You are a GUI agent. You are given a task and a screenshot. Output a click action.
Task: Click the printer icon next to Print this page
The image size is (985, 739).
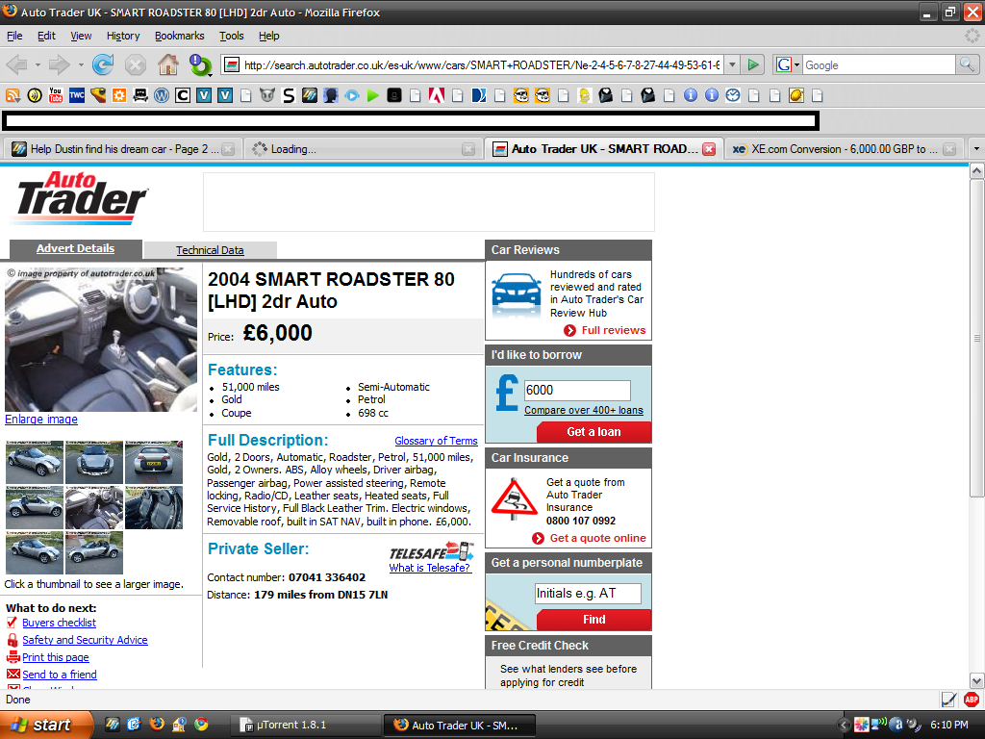pos(13,656)
